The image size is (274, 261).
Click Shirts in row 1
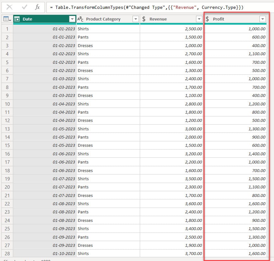(83, 29)
